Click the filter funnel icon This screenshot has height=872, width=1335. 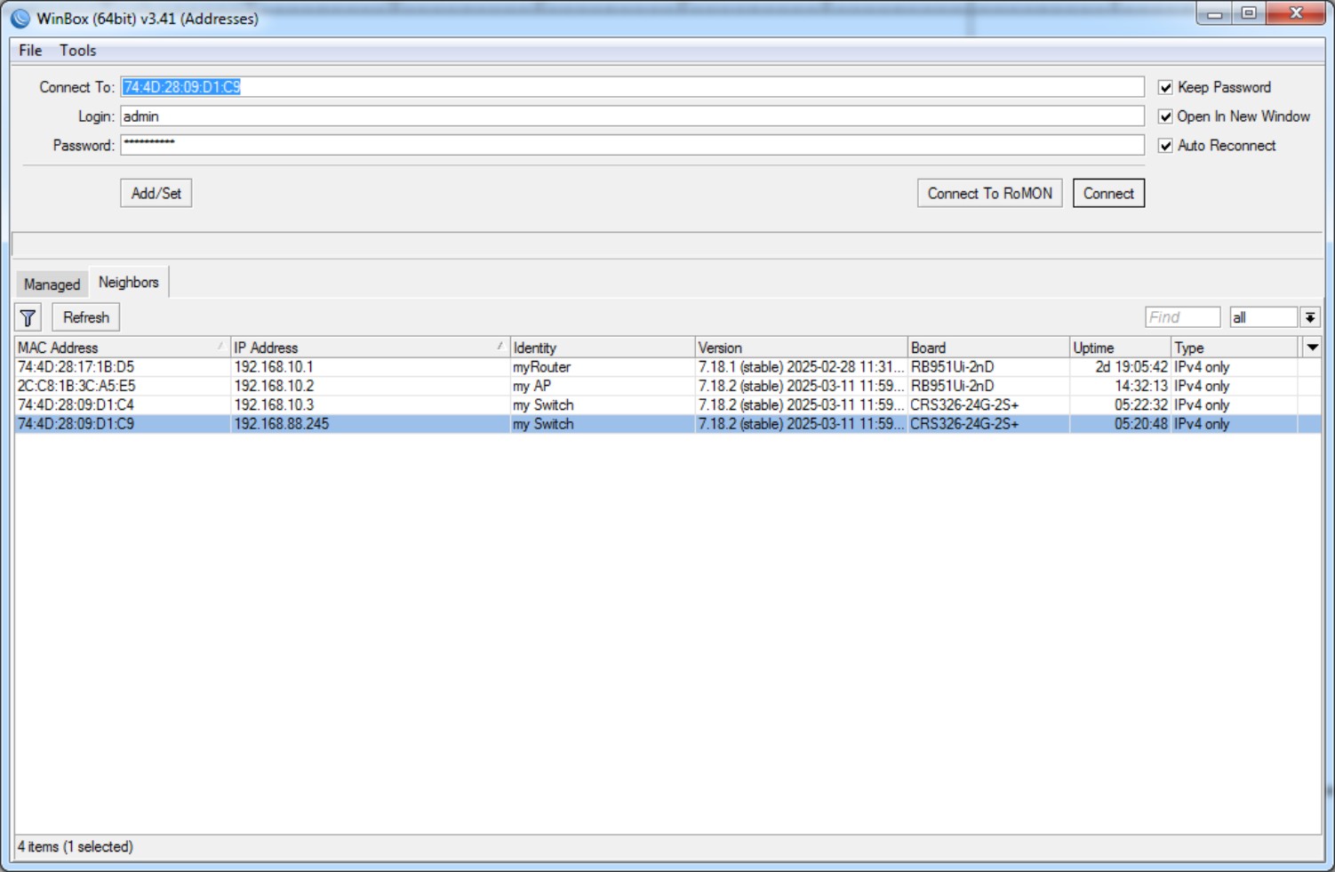(x=28, y=317)
